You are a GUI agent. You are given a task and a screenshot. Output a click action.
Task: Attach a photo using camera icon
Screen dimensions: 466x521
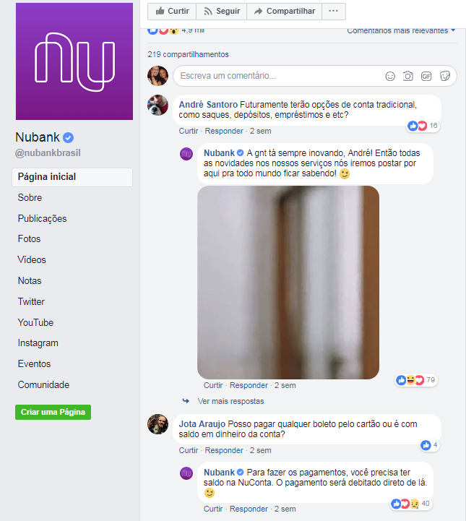[408, 76]
